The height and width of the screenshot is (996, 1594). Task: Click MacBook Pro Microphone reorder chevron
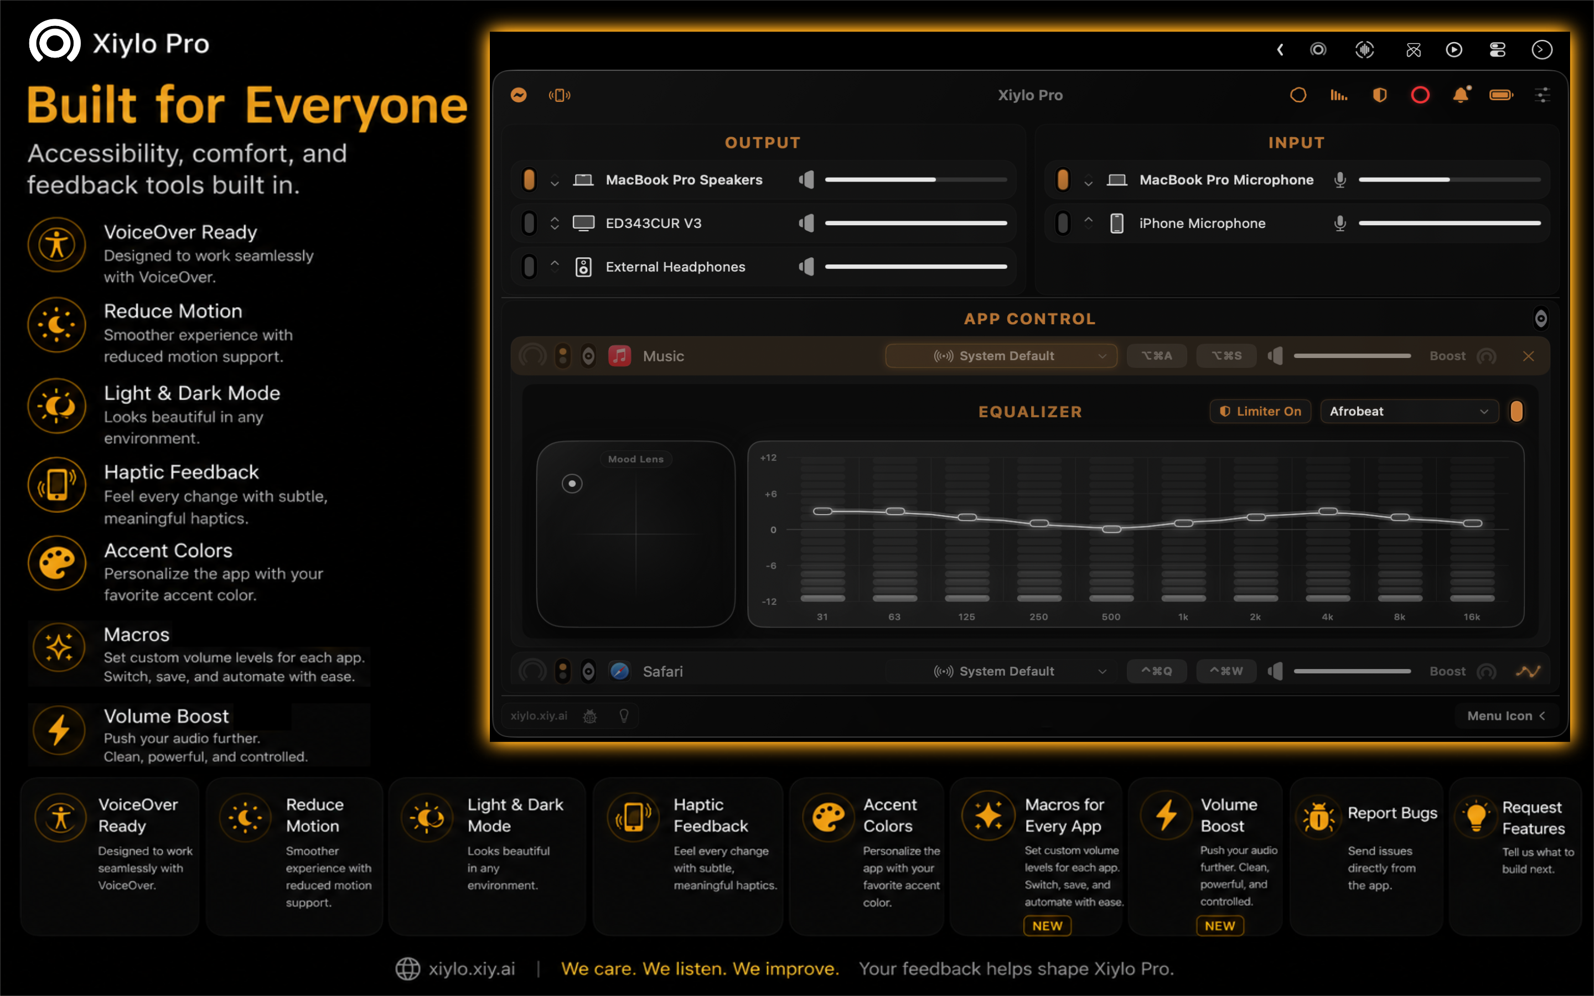1088,181
